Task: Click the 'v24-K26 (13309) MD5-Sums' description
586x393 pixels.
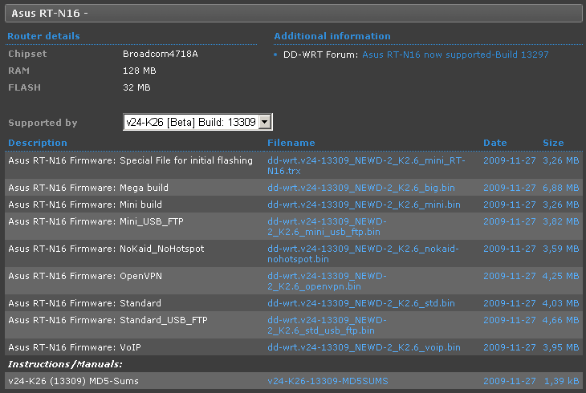Action: (x=73, y=381)
